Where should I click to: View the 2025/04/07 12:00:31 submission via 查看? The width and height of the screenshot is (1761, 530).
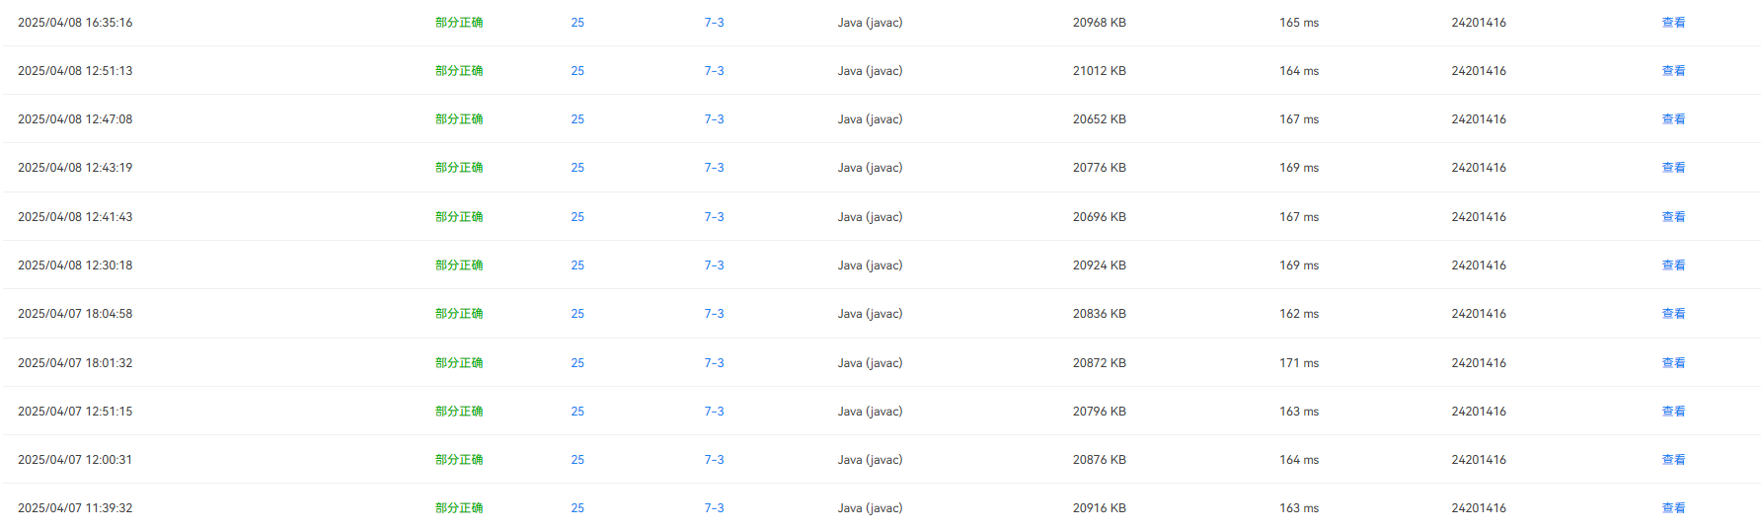(1673, 460)
